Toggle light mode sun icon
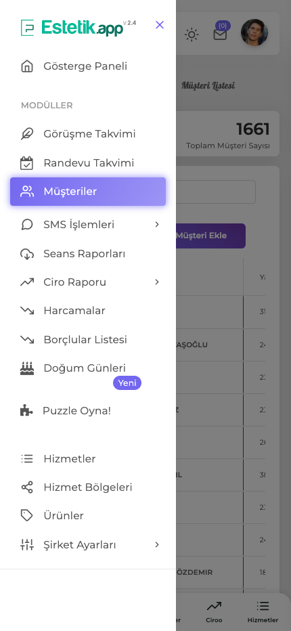 pos(192,35)
